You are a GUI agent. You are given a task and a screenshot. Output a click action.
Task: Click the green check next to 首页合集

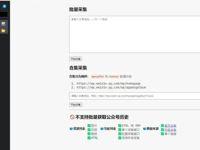tap(162, 126)
